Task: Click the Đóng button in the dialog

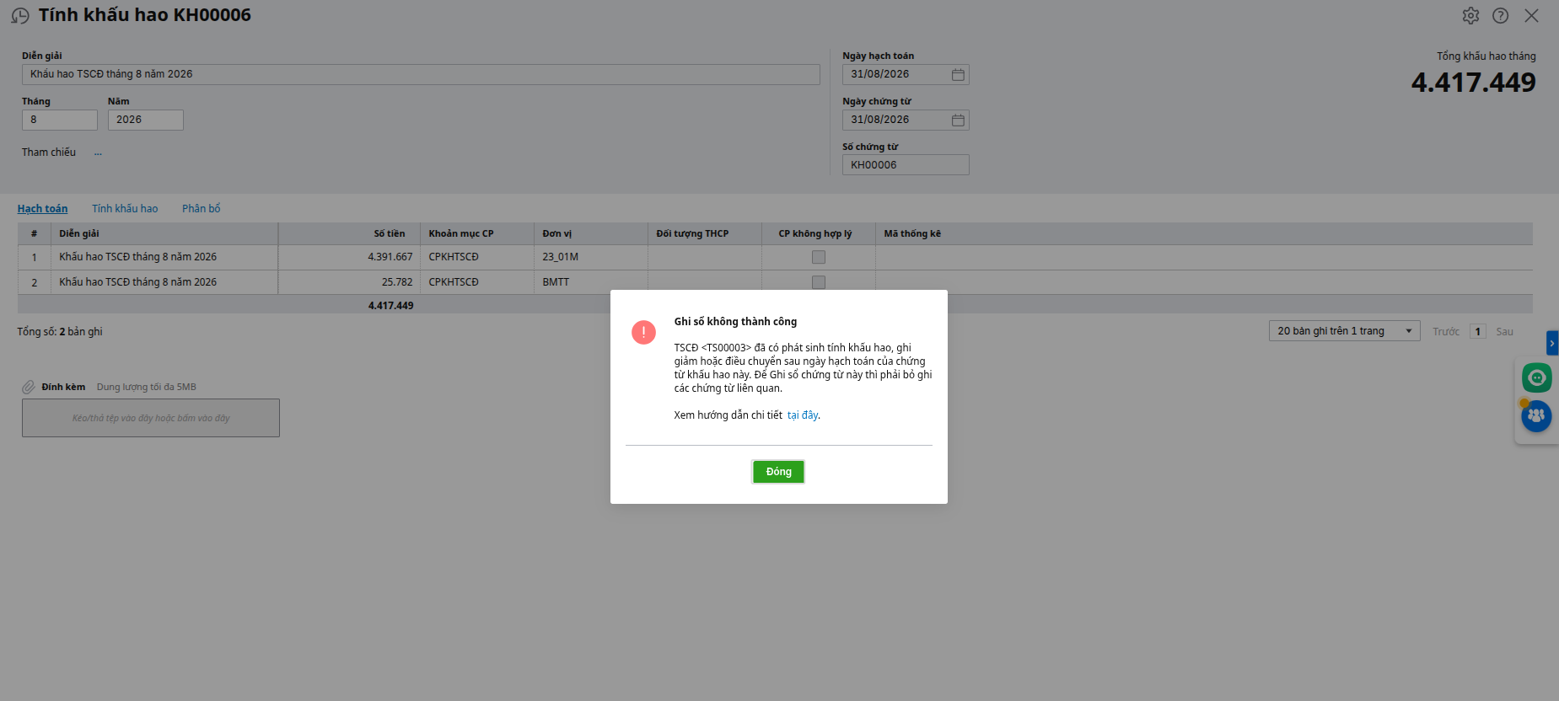Action: pos(778,472)
